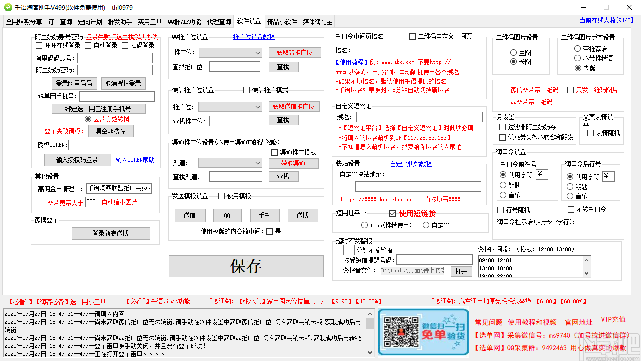Switch to the 代理查询 tab

[219, 22]
